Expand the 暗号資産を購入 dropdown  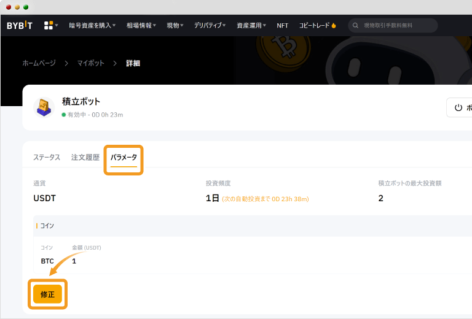92,26
